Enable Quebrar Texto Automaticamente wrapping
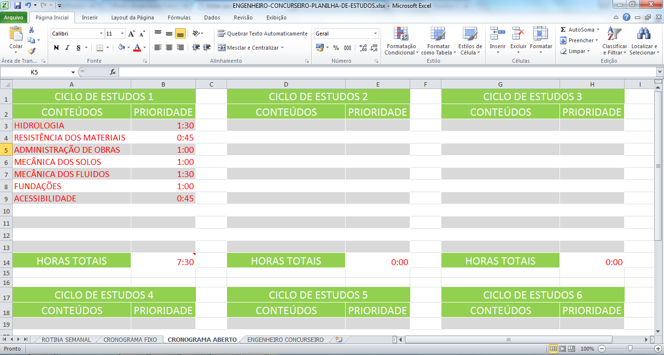The image size is (664, 355). pyautogui.click(x=263, y=34)
